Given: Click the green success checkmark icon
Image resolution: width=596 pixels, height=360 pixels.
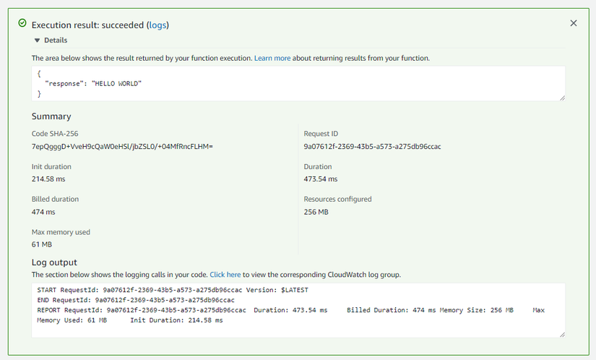Looking at the screenshot, I should tap(22, 23).
